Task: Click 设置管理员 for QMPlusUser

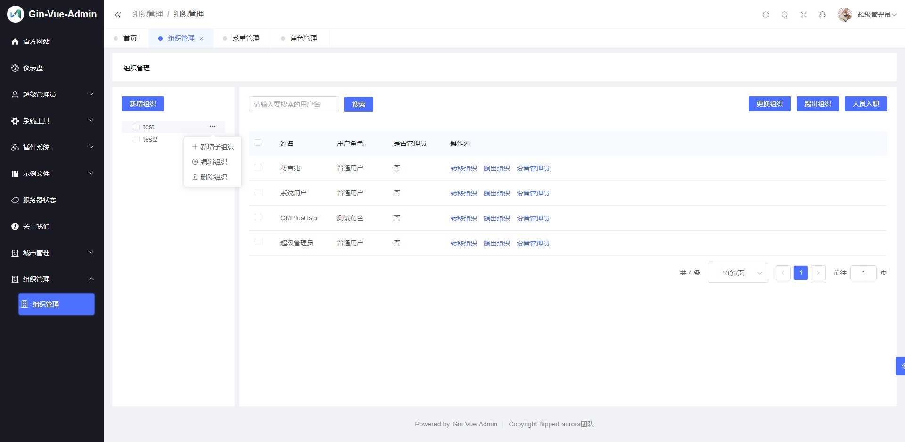Action: 533,218
